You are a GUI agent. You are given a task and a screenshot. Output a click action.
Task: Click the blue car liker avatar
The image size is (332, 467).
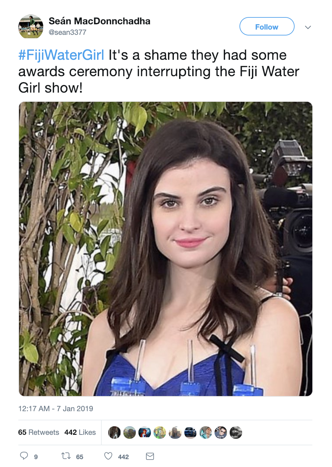191,433
